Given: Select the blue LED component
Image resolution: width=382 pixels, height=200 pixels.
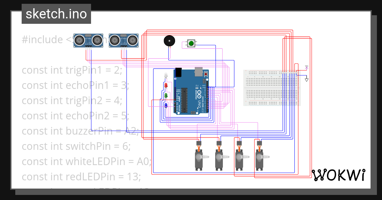Looking at the screenshot, I should point(166,105).
